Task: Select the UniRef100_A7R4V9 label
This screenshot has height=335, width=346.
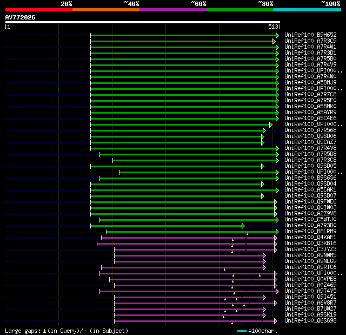Action: pyautogui.click(x=310, y=65)
